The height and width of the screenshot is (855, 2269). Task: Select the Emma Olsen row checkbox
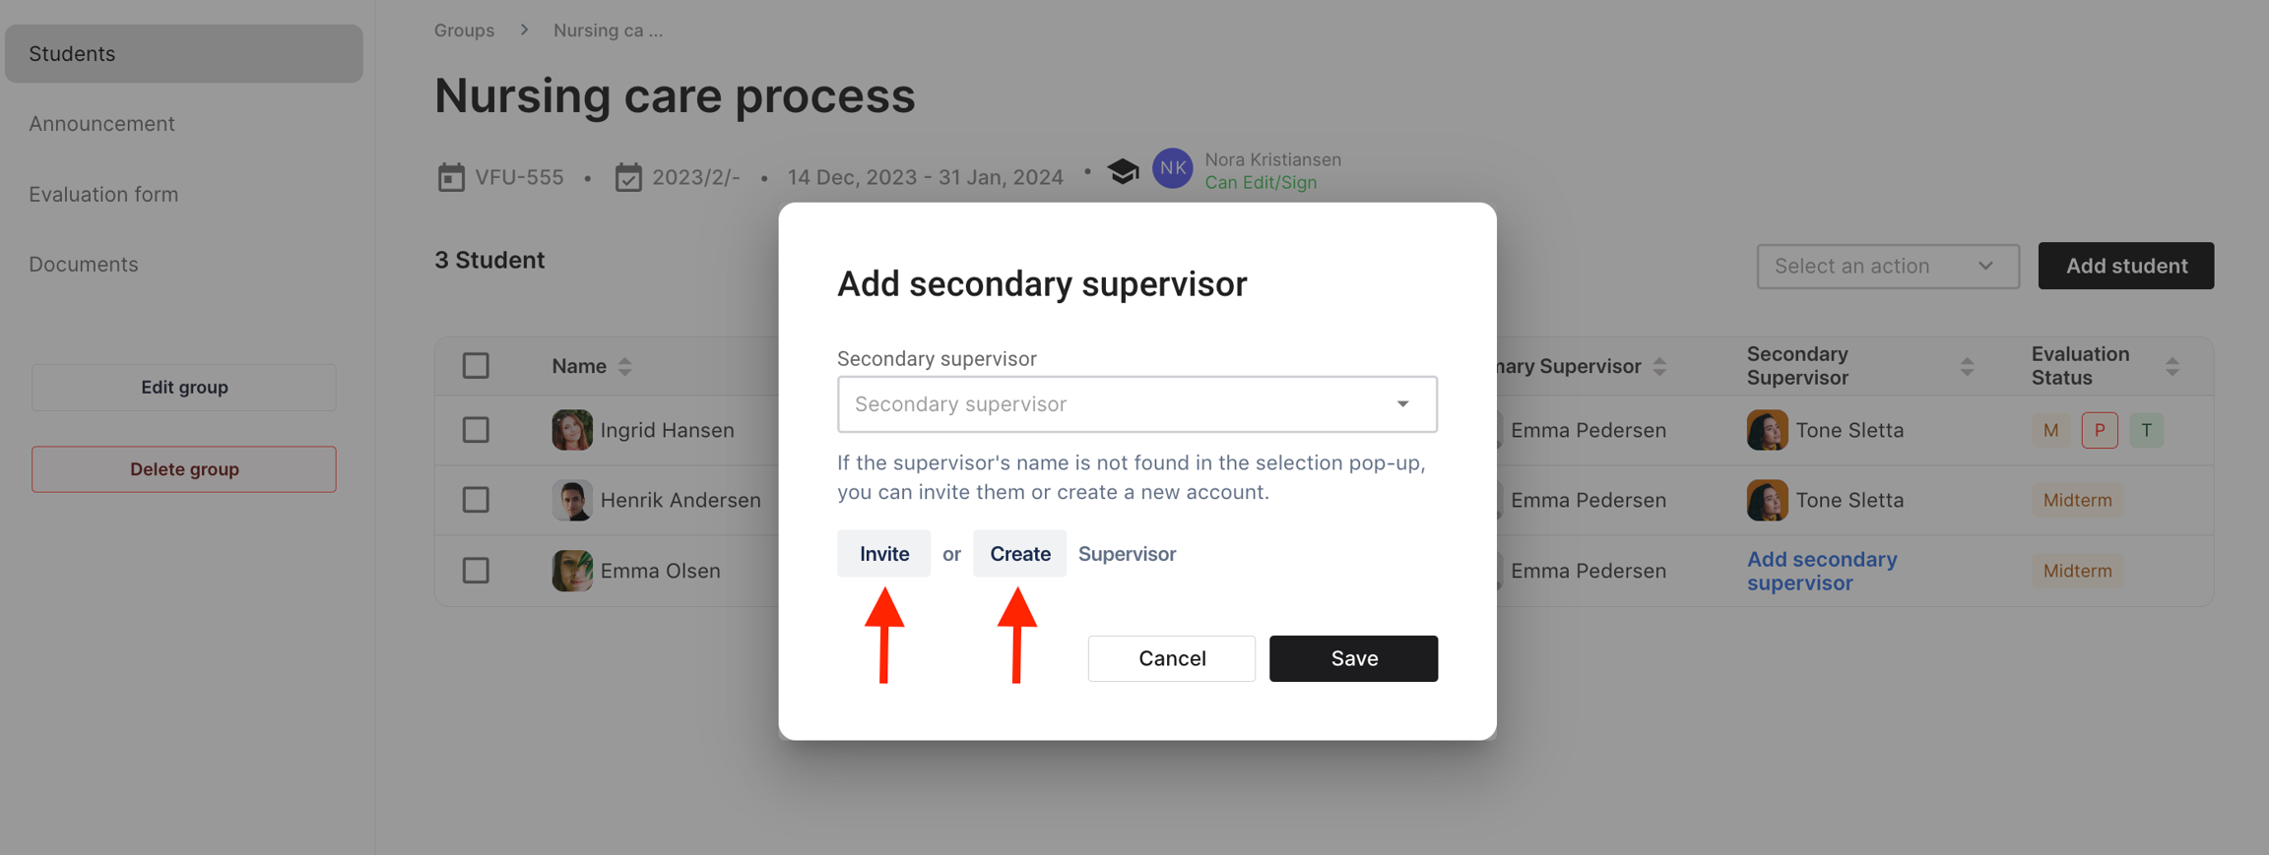tap(476, 571)
